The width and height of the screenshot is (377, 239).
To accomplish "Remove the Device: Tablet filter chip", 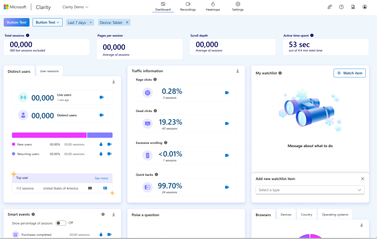I will click(127, 22).
